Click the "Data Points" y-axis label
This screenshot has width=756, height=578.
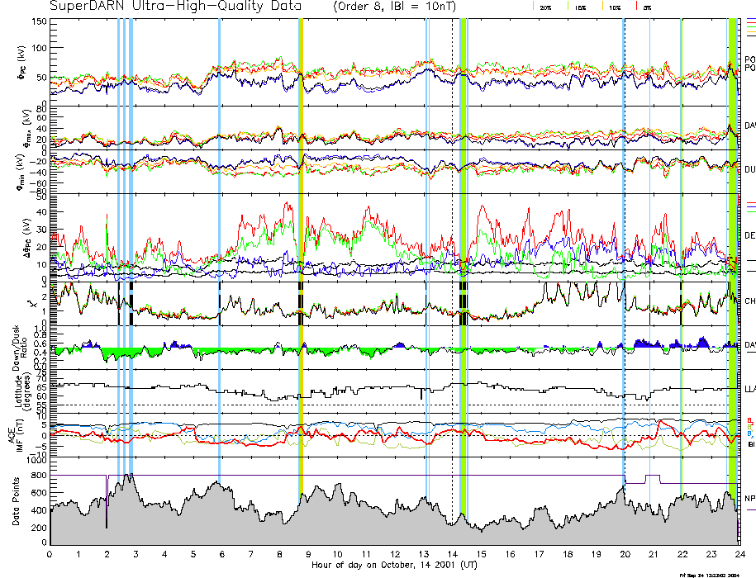coord(16,501)
